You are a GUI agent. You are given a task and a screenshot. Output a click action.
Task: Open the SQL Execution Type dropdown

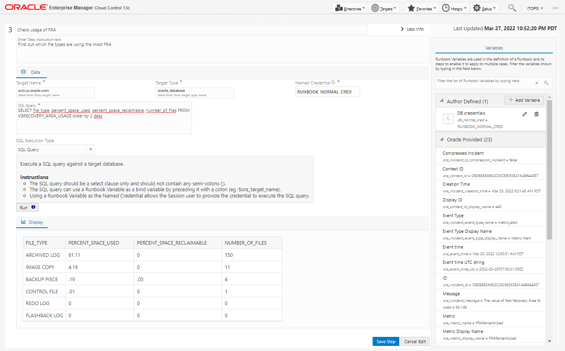(x=91, y=150)
